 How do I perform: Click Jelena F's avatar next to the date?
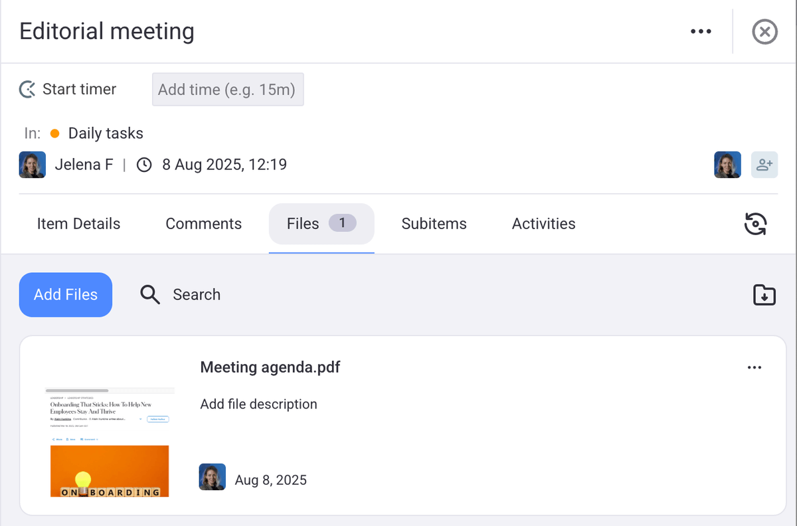click(32, 164)
